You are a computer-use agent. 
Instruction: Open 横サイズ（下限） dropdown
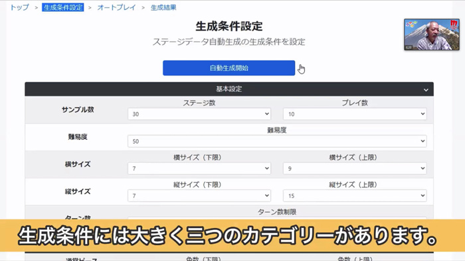click(x=199, y=168)
